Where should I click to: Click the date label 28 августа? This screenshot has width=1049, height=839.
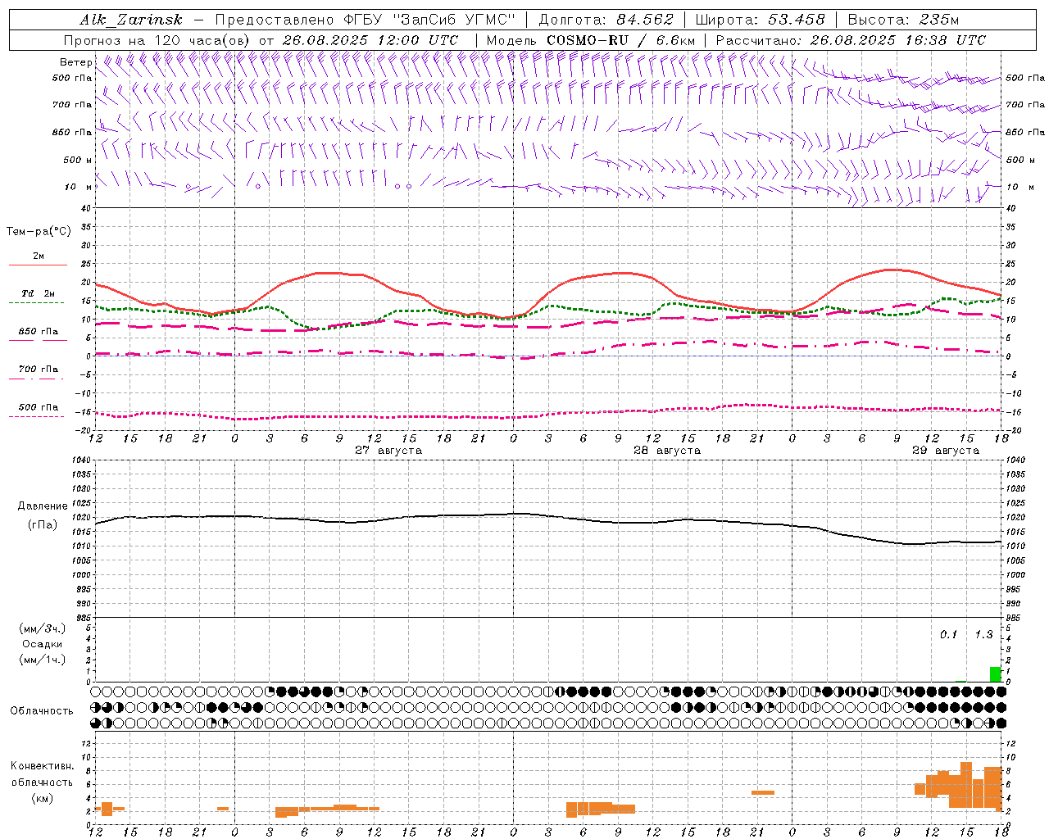tap(667, 451)
